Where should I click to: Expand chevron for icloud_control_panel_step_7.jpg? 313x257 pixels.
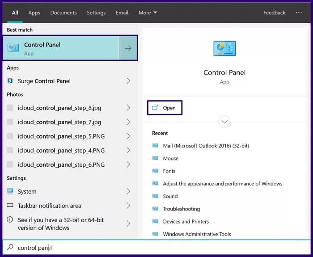click(128, 122)
